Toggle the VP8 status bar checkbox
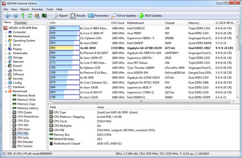 pos(4,154)
